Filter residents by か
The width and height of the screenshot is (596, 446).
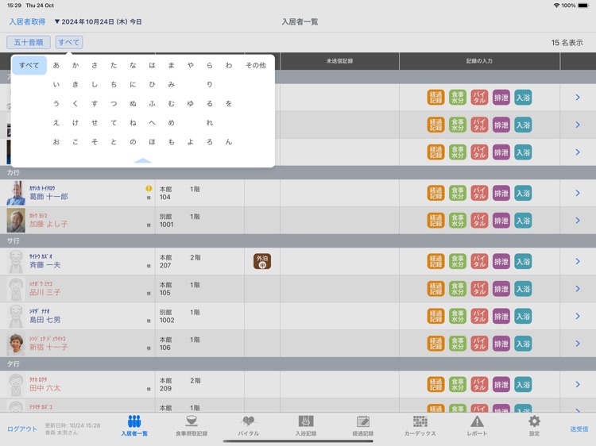75,65
